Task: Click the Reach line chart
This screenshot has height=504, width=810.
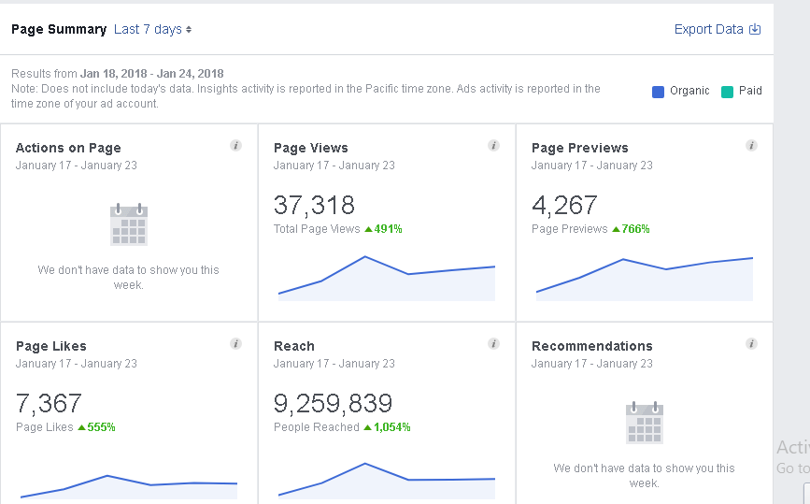Action: (387, 480)
